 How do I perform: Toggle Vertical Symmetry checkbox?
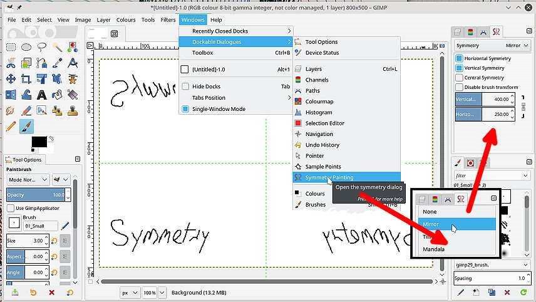click(x=459, y=68)
